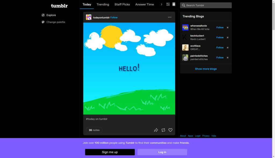Switch to list view layout
This screenshot has height=158, width=275.
tap(174, 4)
